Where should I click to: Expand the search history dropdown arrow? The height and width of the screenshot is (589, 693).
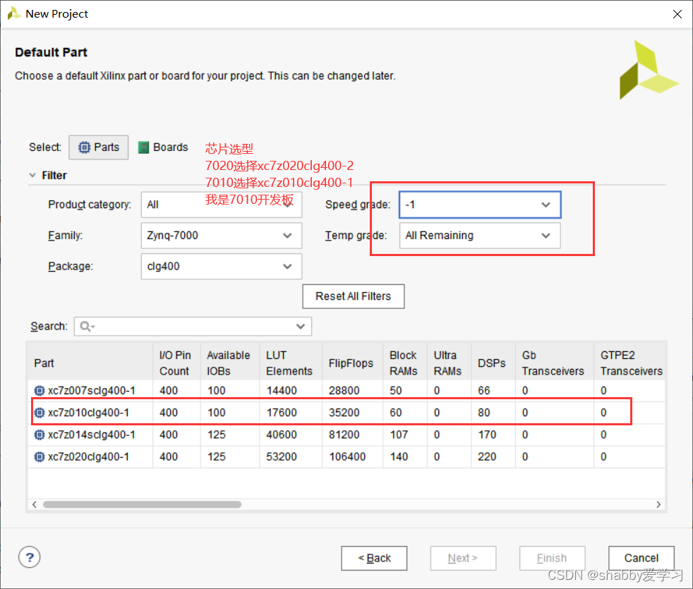click(301, 326)
